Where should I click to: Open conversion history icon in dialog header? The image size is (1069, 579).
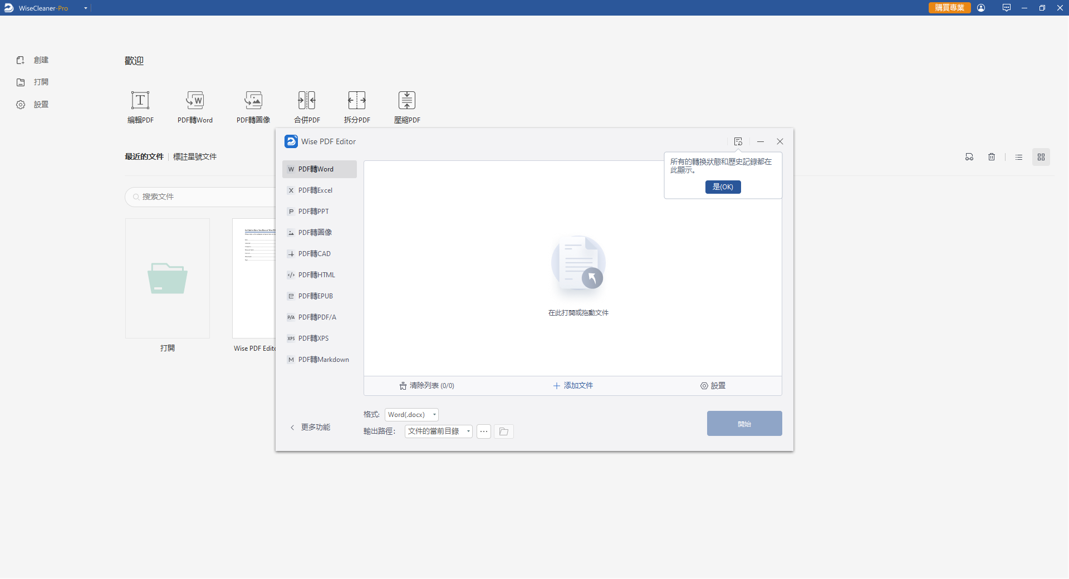pyautogui.click(x=738, y=141)
